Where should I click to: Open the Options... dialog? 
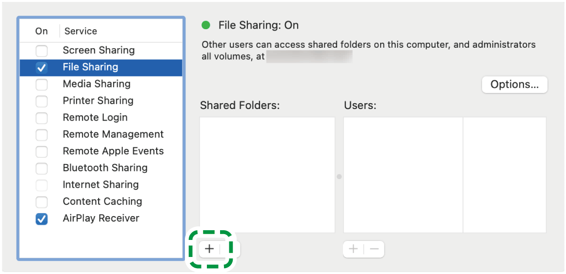[514, 85]
